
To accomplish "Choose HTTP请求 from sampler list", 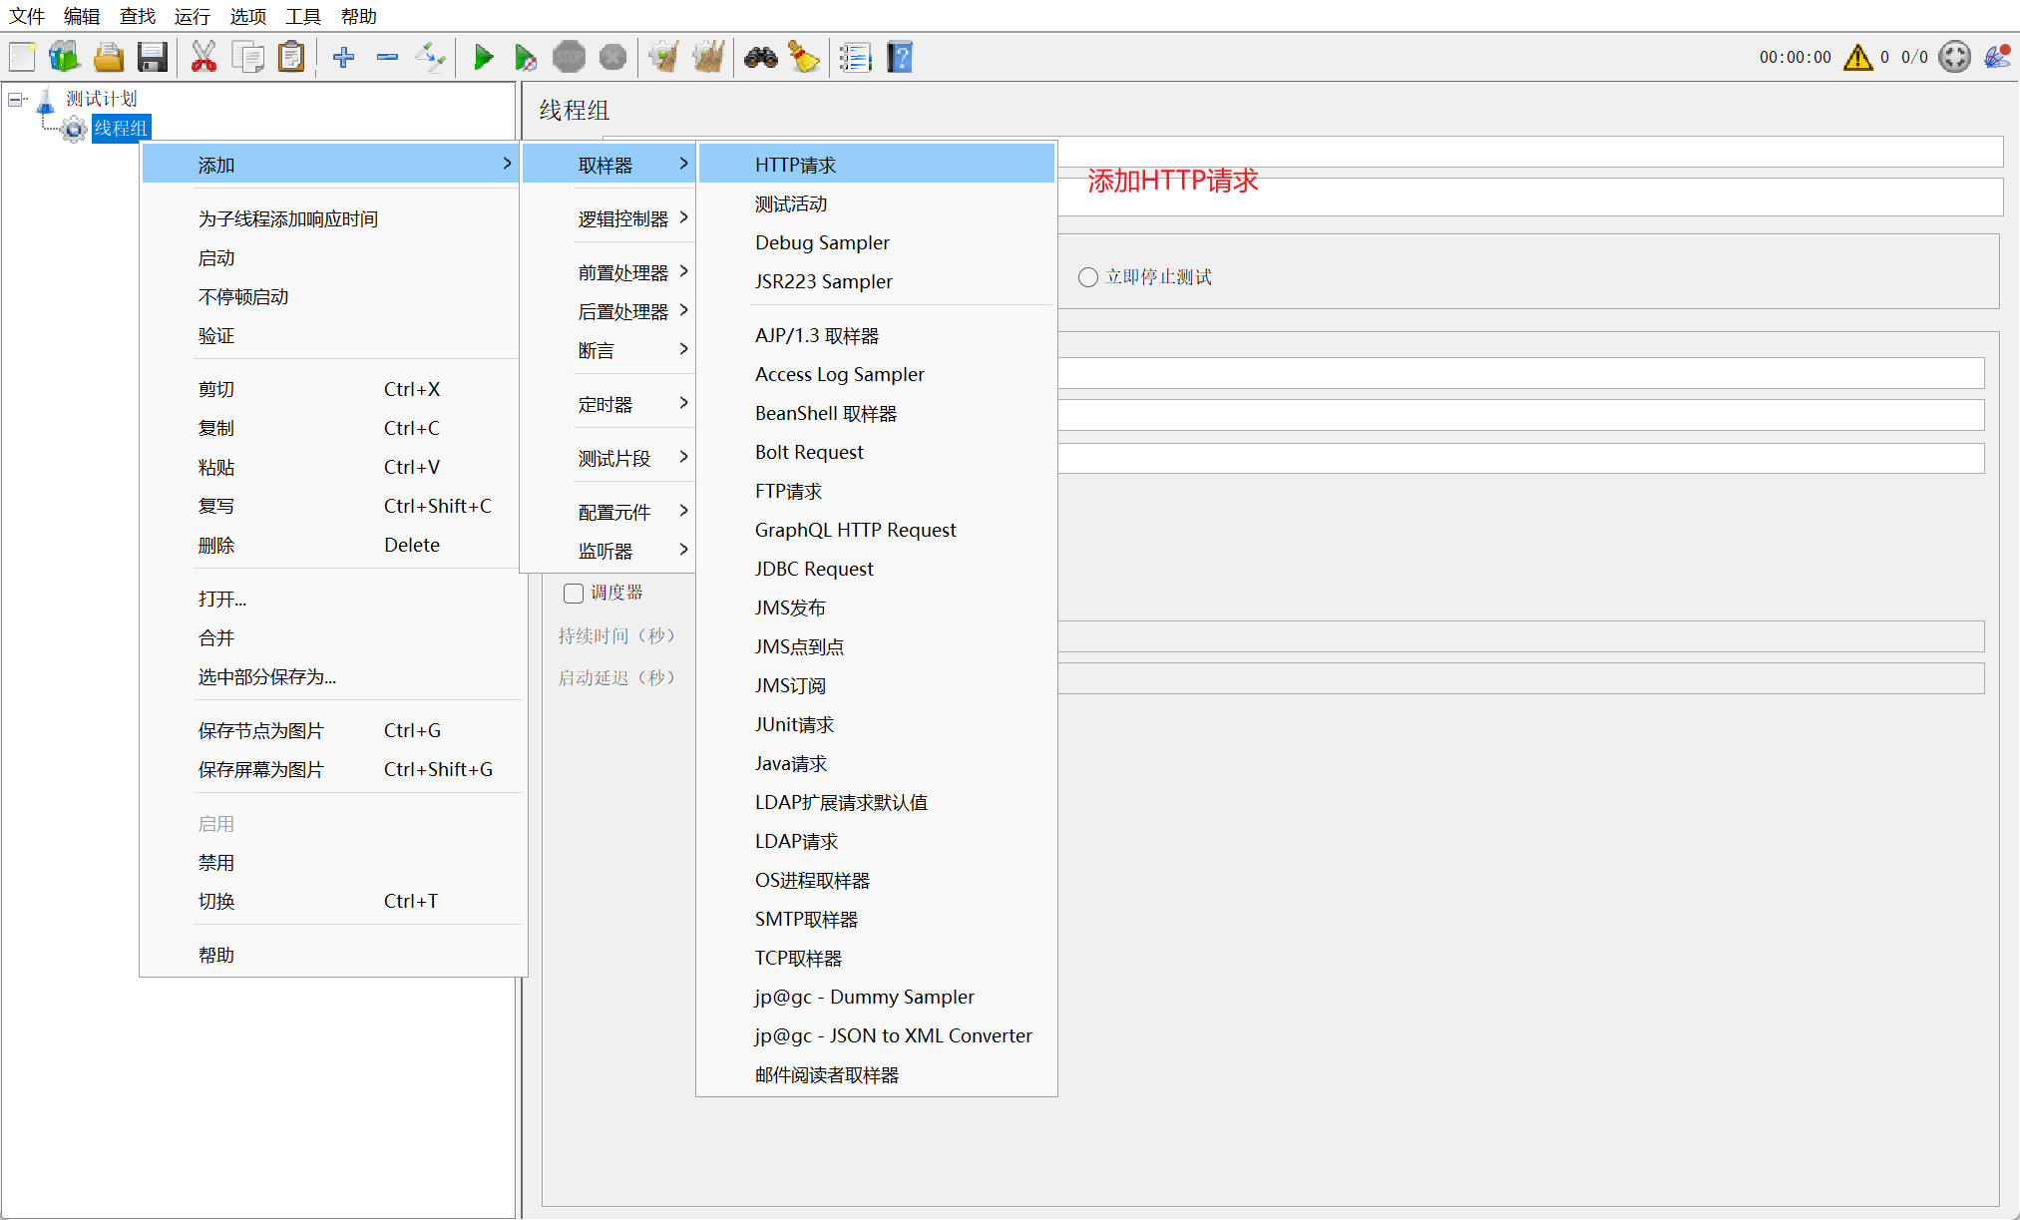I will 795,165.
